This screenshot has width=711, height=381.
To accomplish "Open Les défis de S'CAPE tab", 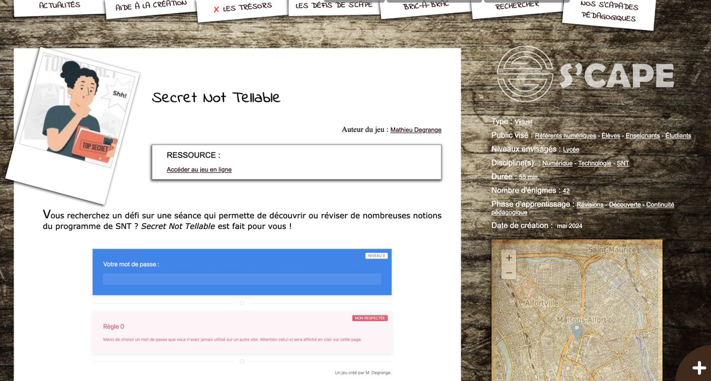I will (334, 7).
